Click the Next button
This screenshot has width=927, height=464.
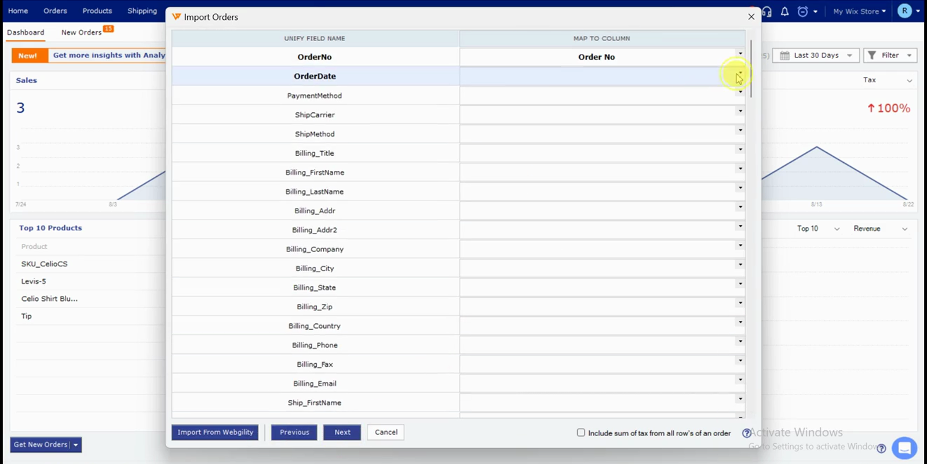click(342, 432)
